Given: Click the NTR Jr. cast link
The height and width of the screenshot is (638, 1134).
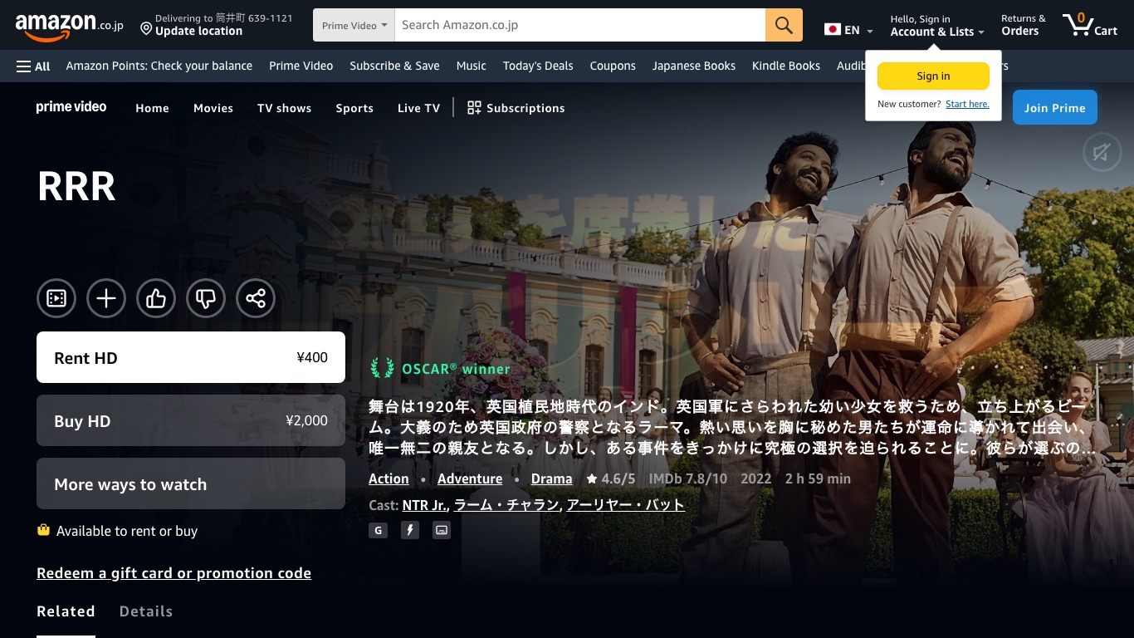Looking at the screenshot, I should tap(424, 504).
